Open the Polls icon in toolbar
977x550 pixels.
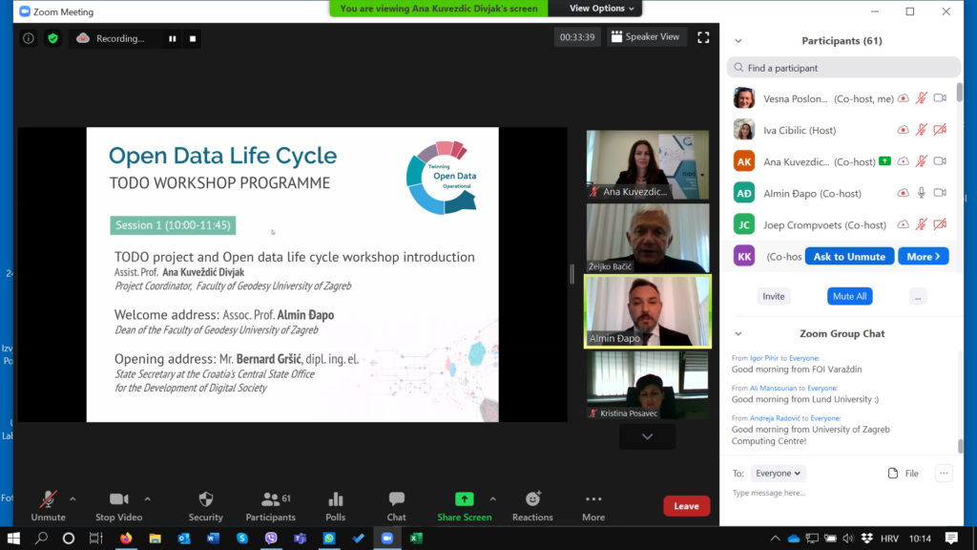click(x=336, y=499)
